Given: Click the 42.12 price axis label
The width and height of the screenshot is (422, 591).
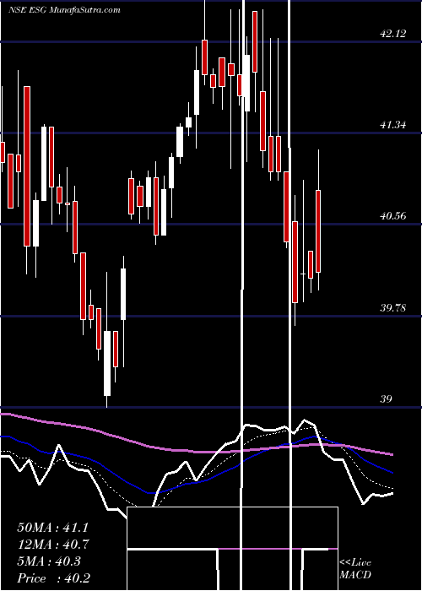Looking at the screenshot, I should [x=392, y=34].
